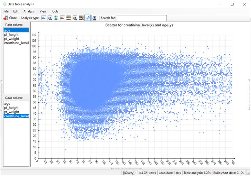Select pt_height in the Y-axis column list
251x176 pixels.
[x=11, y=35]
